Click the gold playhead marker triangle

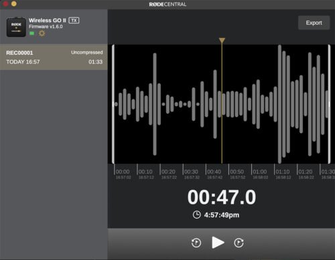[222, 40]
